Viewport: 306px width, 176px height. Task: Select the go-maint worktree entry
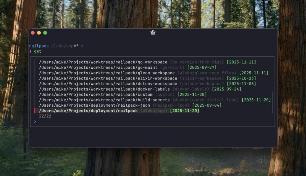98,68
